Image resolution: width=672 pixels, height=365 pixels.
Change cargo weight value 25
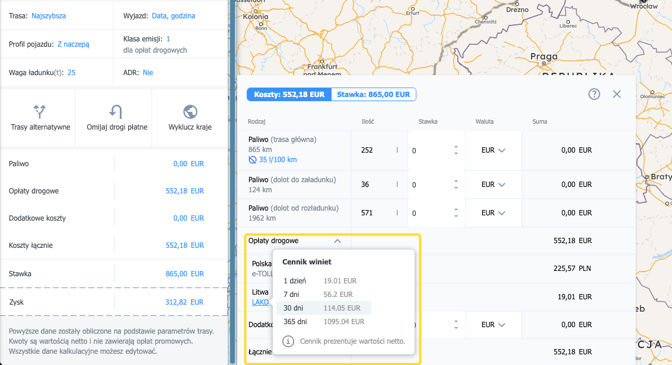71,73
